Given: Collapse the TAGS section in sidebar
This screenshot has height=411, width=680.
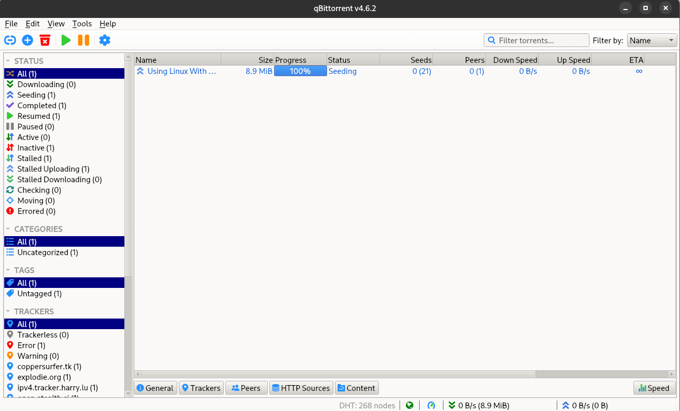Looking at the screenshot, I should point(8,270).
